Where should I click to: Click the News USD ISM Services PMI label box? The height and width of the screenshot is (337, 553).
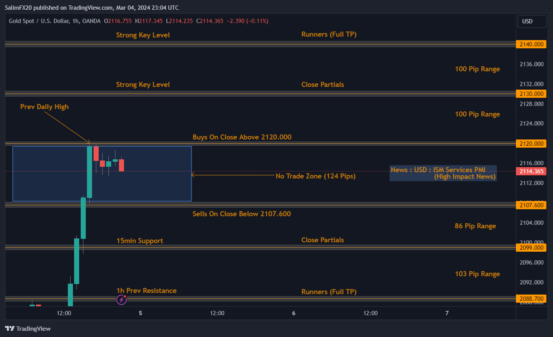point(443,173)
